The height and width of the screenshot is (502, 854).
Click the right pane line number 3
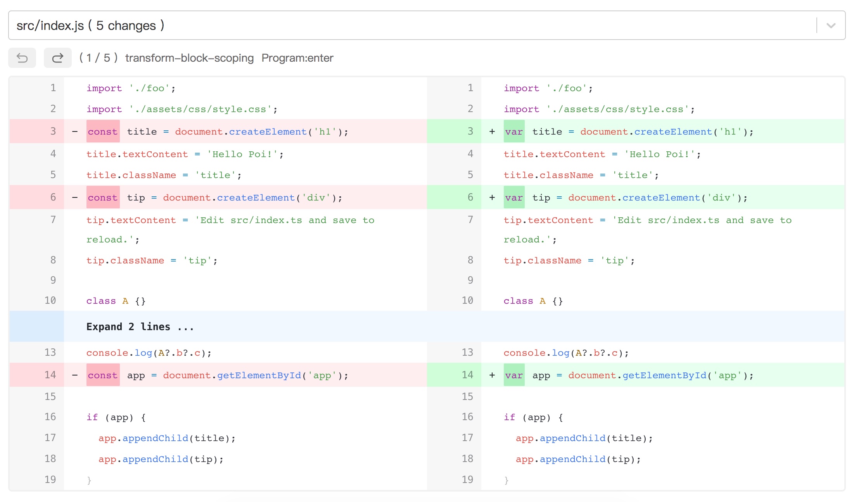(470, 131)
